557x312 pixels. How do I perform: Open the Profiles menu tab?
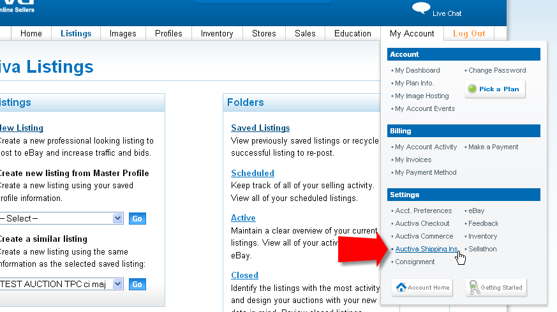168,33
